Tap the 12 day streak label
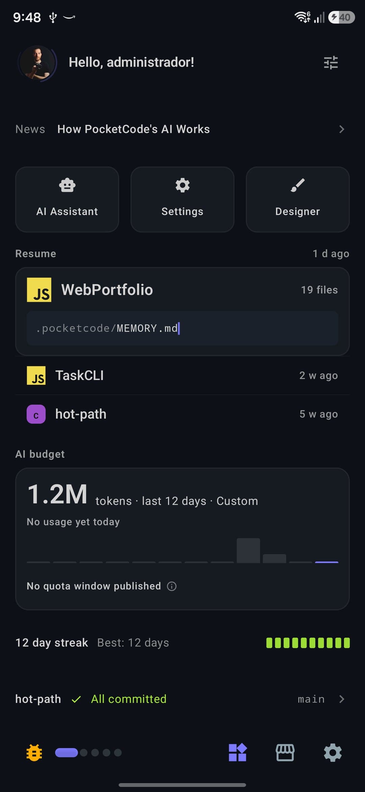Viewport: 365px width, 792px height. pyautogui.click(x=52, y=643)
